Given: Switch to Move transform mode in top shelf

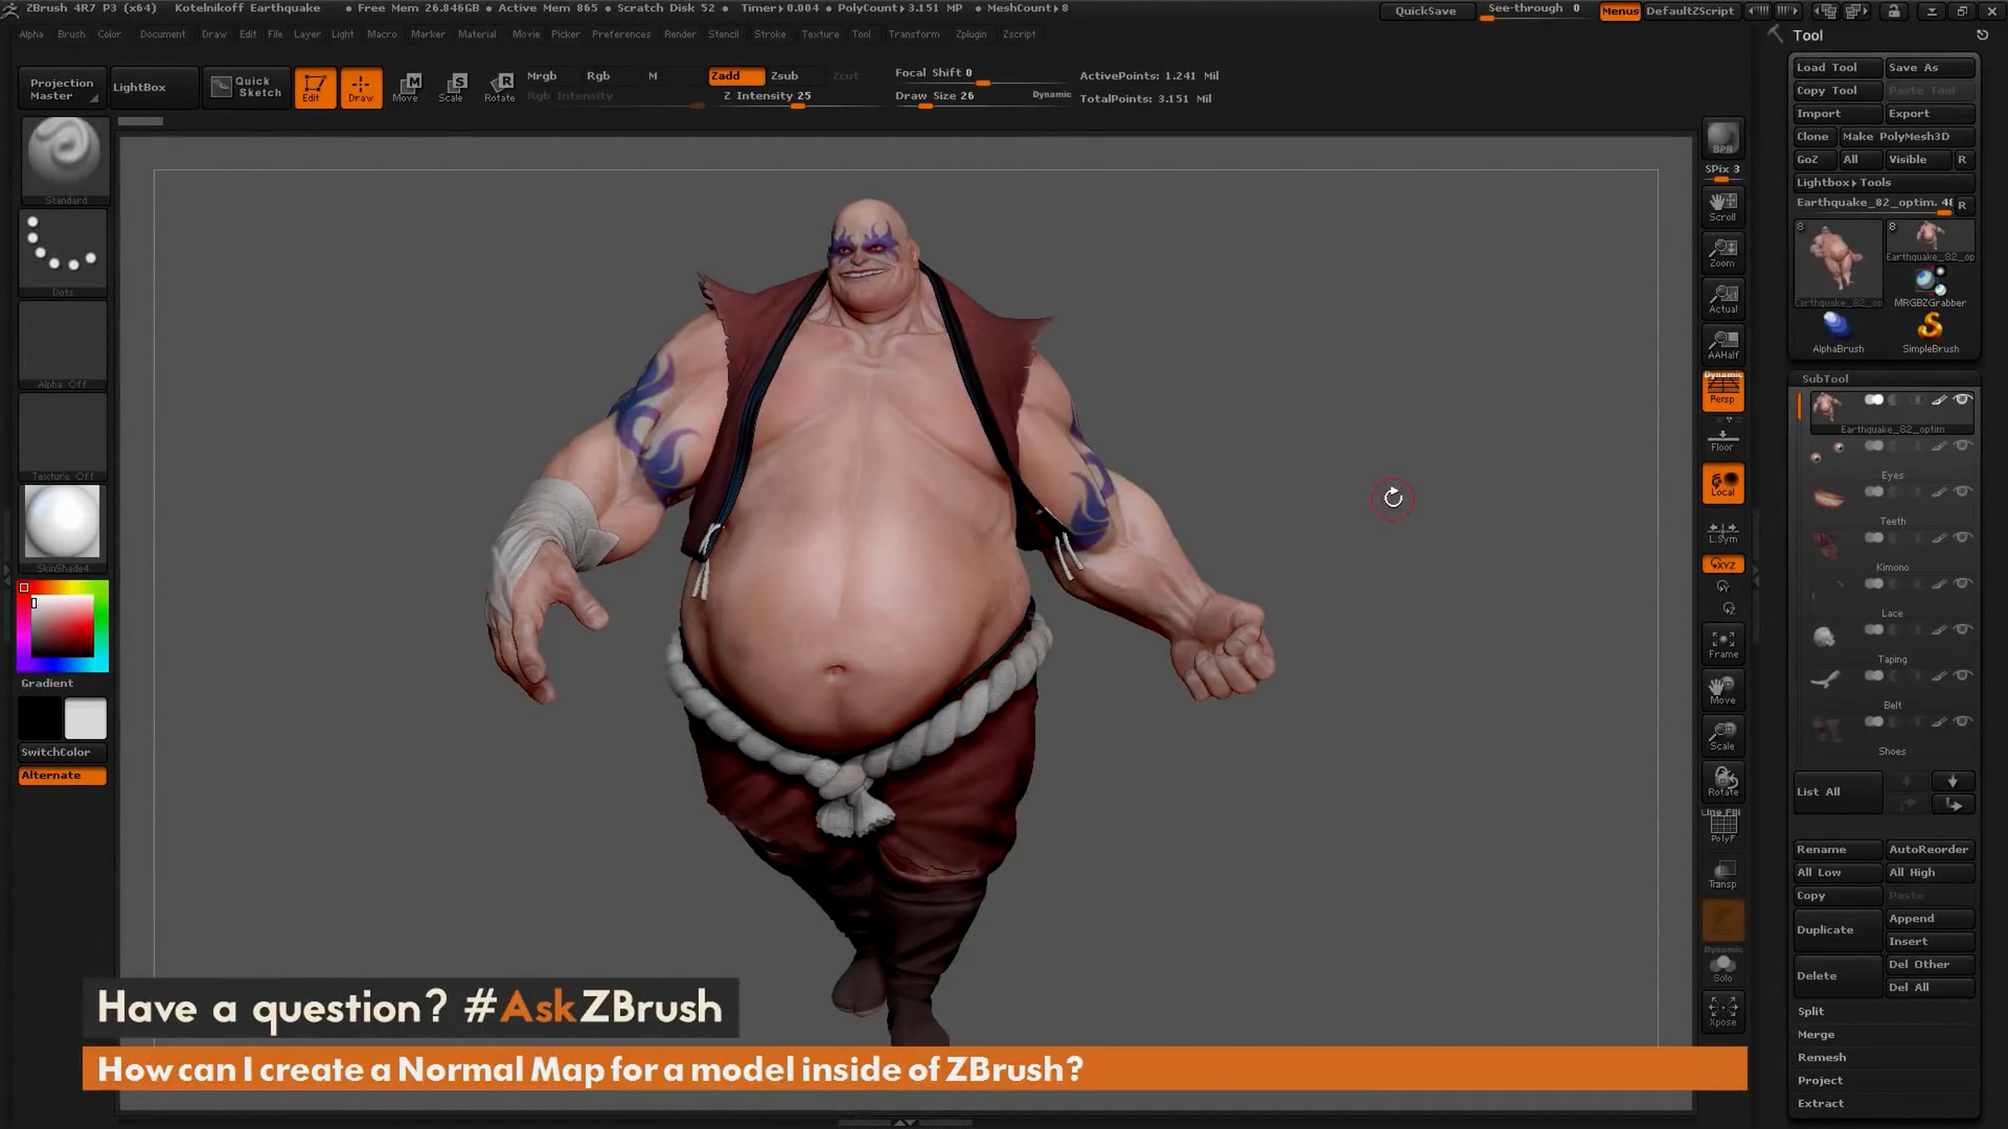Looking at the screenshot, I should [406, 87].
